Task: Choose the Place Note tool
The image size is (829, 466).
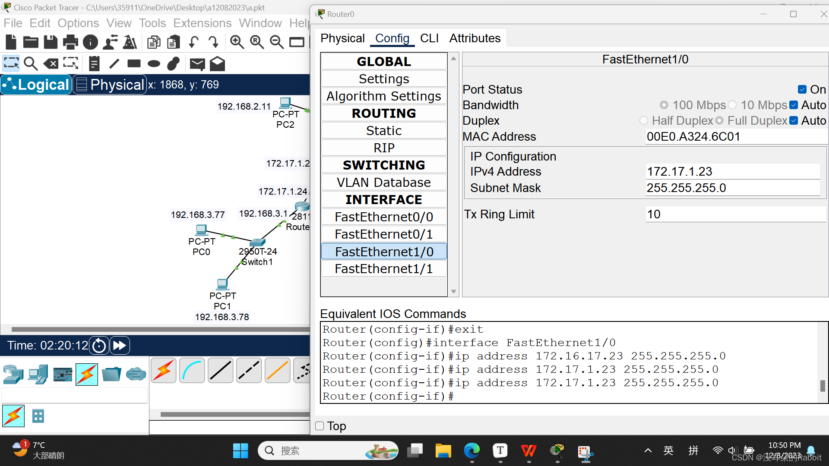Action: 94,63
